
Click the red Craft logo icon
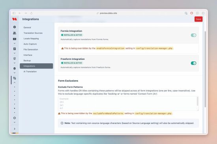coord(14,19)
